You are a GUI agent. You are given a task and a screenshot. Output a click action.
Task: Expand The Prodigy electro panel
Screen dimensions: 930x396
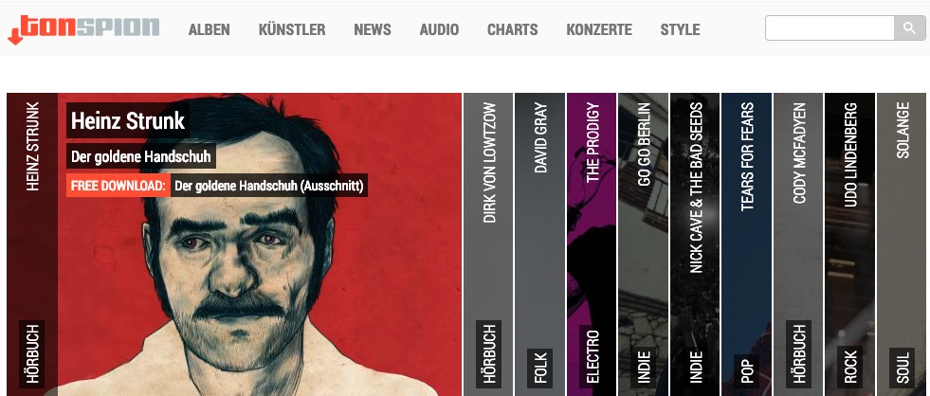[592, 244]
